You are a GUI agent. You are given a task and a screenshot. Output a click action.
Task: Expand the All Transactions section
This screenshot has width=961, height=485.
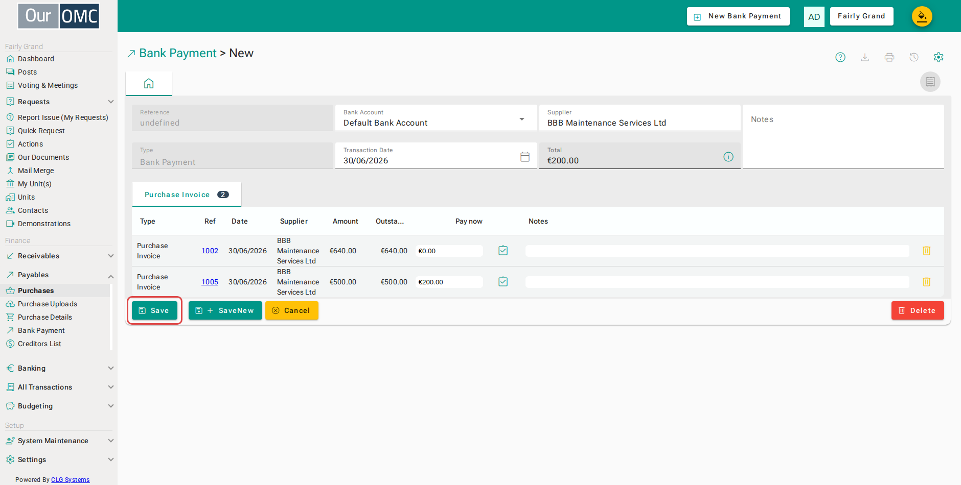point(59,387)
